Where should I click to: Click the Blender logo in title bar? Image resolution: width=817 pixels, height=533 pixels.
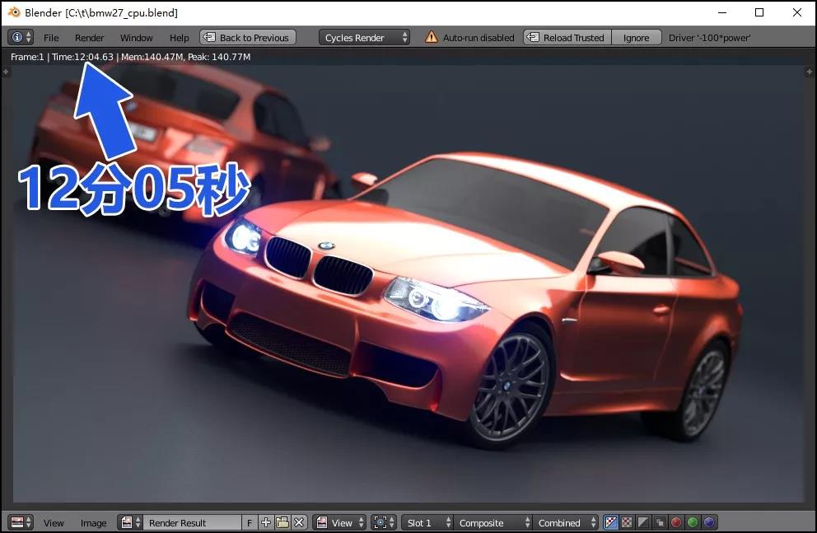pyautogui.click(x=13, y=12)
